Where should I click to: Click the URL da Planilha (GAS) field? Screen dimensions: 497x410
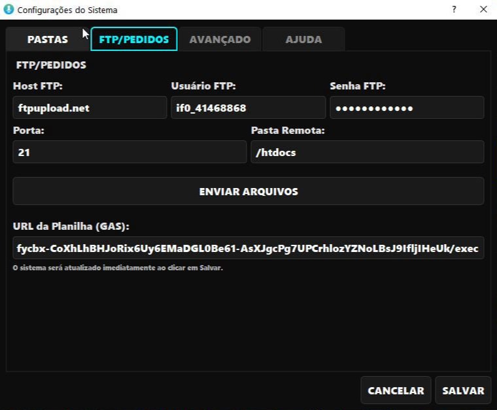click(248, 248)
